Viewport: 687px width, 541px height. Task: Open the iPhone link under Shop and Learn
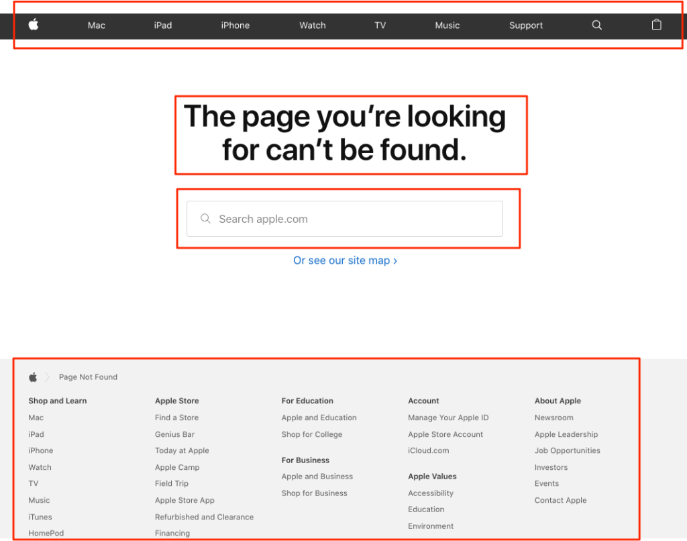[41, 450]
